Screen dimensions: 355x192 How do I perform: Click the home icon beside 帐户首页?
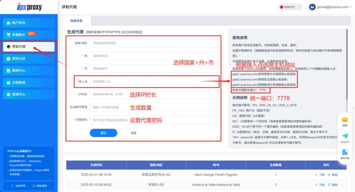coord(8,23)
